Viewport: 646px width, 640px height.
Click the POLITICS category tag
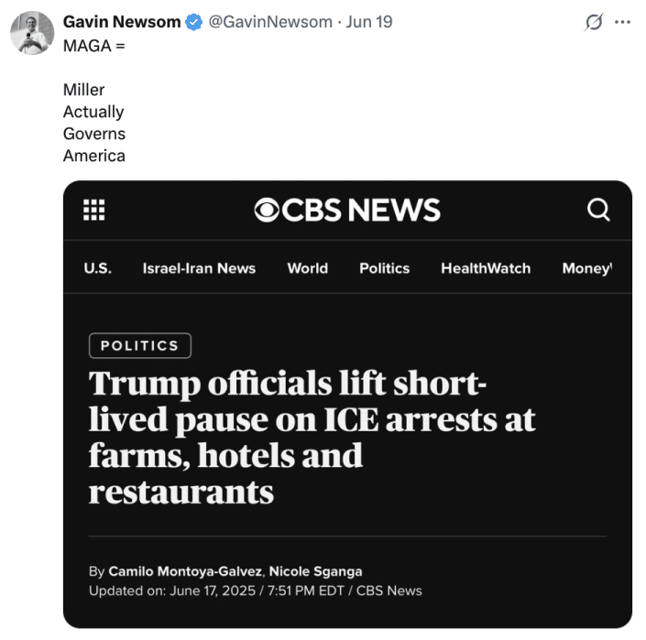(x=139, y=345)
